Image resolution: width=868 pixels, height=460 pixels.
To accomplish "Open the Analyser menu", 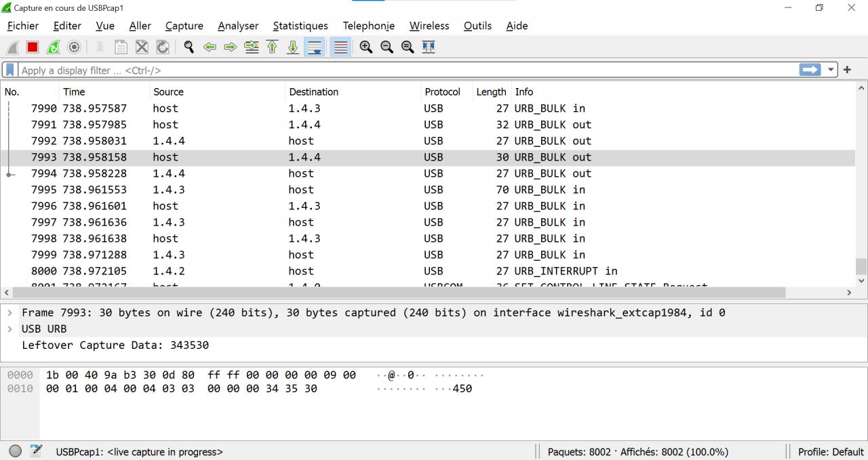I will (x=237, y=26).
